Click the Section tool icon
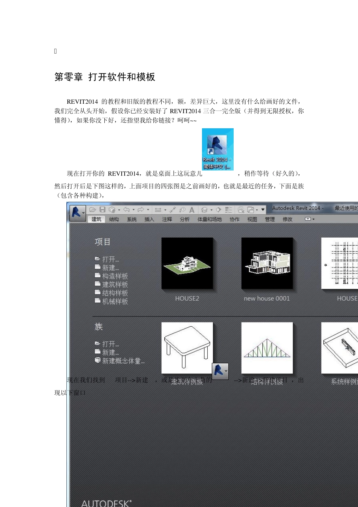358x507 pixels. tap(218, 210)
